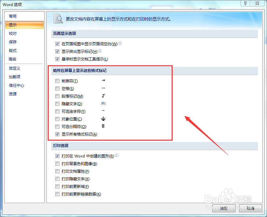This screenshot has height=217, width=267.
Task: Uncheck 显示所有格式标记 checkbox
Action: click(58, 134)
